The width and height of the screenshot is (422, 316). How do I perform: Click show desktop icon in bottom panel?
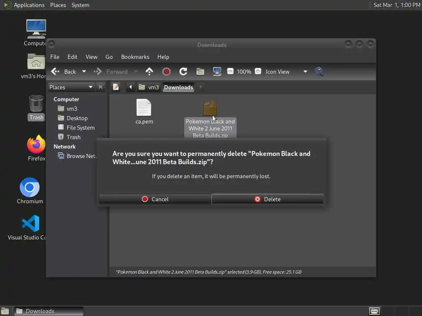[5, 311]
